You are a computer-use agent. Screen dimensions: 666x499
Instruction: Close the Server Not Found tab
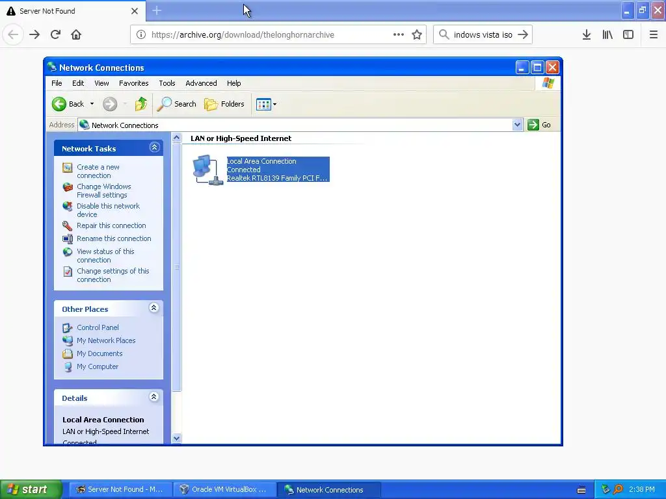coord(135,11)
